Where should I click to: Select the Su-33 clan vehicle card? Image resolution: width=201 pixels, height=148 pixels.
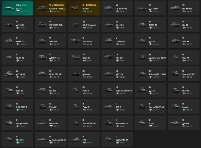click(x=16, y=8)
